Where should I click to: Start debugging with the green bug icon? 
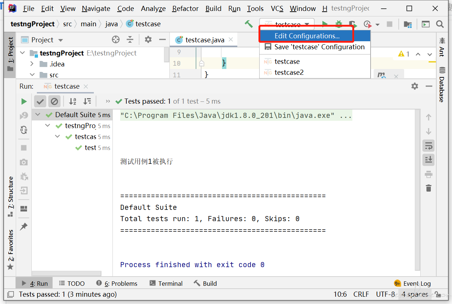click(x=339, y=24)
